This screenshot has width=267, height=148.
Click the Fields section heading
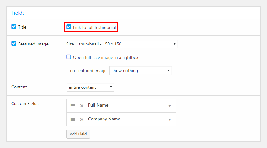click(18, 13)
